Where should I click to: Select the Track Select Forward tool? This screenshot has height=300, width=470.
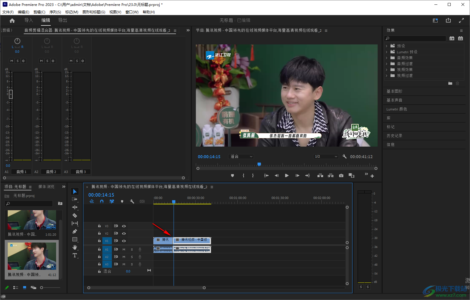click(x=75, y=199)
